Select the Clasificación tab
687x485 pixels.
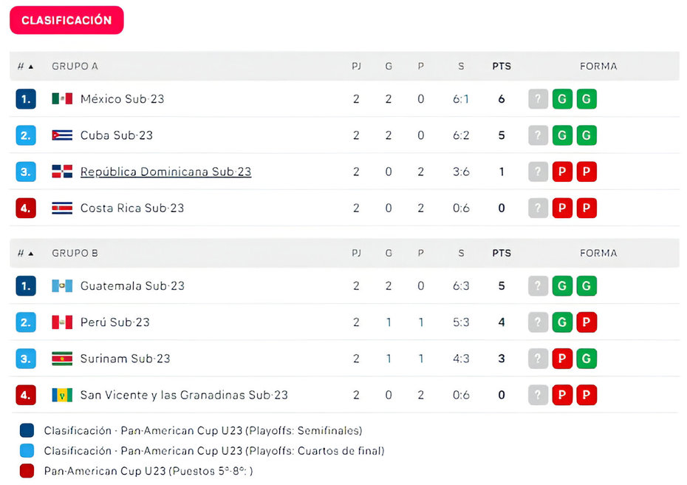tap(66, 20)
